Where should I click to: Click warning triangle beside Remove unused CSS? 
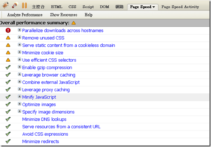(x=8, y=38)
